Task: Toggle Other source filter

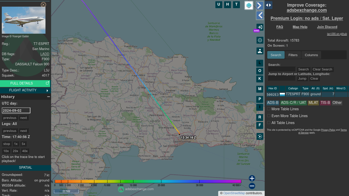Action: (x=337, y=103)
